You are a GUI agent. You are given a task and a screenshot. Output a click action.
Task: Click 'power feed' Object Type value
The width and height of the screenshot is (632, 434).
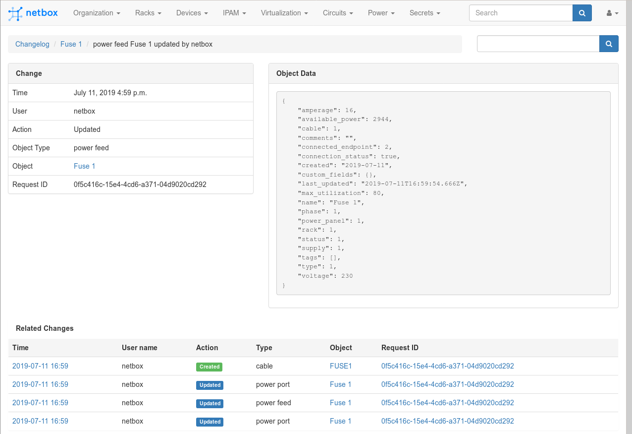[x=91, y=148]
